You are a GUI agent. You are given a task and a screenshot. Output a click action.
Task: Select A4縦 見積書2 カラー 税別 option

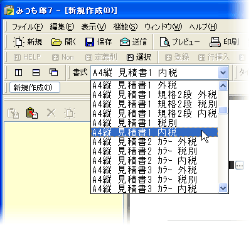pyautogui.click(x=154, y=151)
